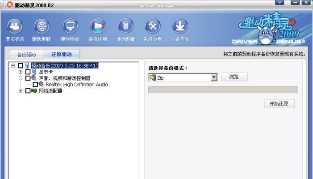Check the Realtek High Definition Audio checkbox
The width and height of the screenshot is (313, 179).
[35, 85]
